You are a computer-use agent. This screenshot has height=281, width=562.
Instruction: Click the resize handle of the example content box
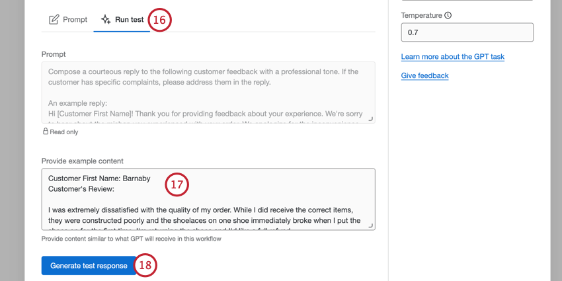coord(370,225)
